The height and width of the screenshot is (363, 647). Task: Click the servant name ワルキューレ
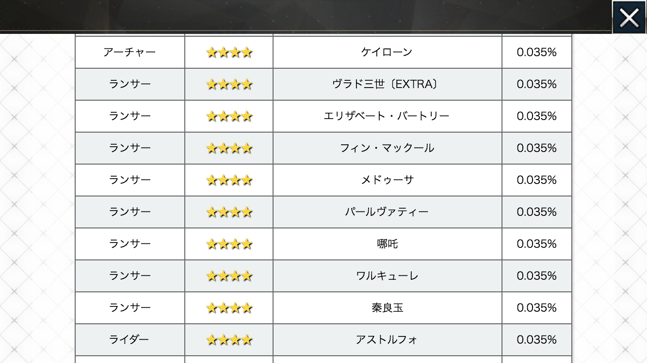pos(387,276)
